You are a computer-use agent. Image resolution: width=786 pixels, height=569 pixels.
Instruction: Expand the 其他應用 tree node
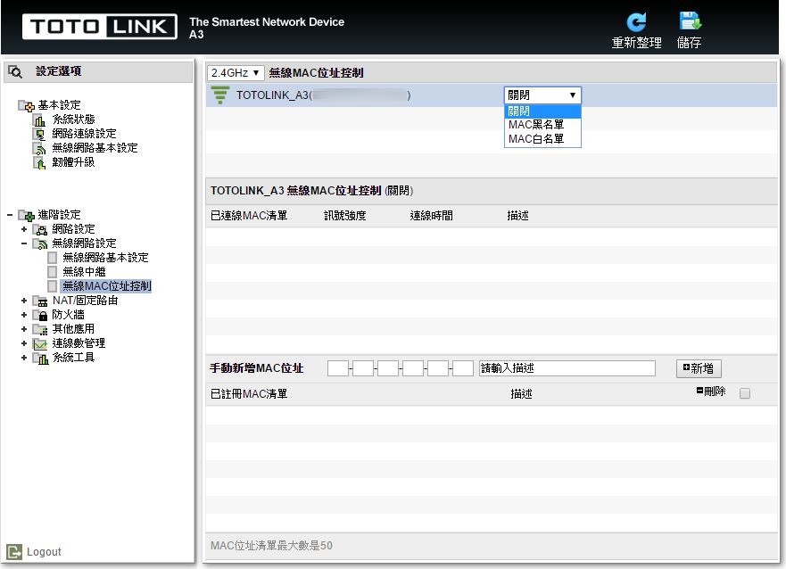[23, 329]
